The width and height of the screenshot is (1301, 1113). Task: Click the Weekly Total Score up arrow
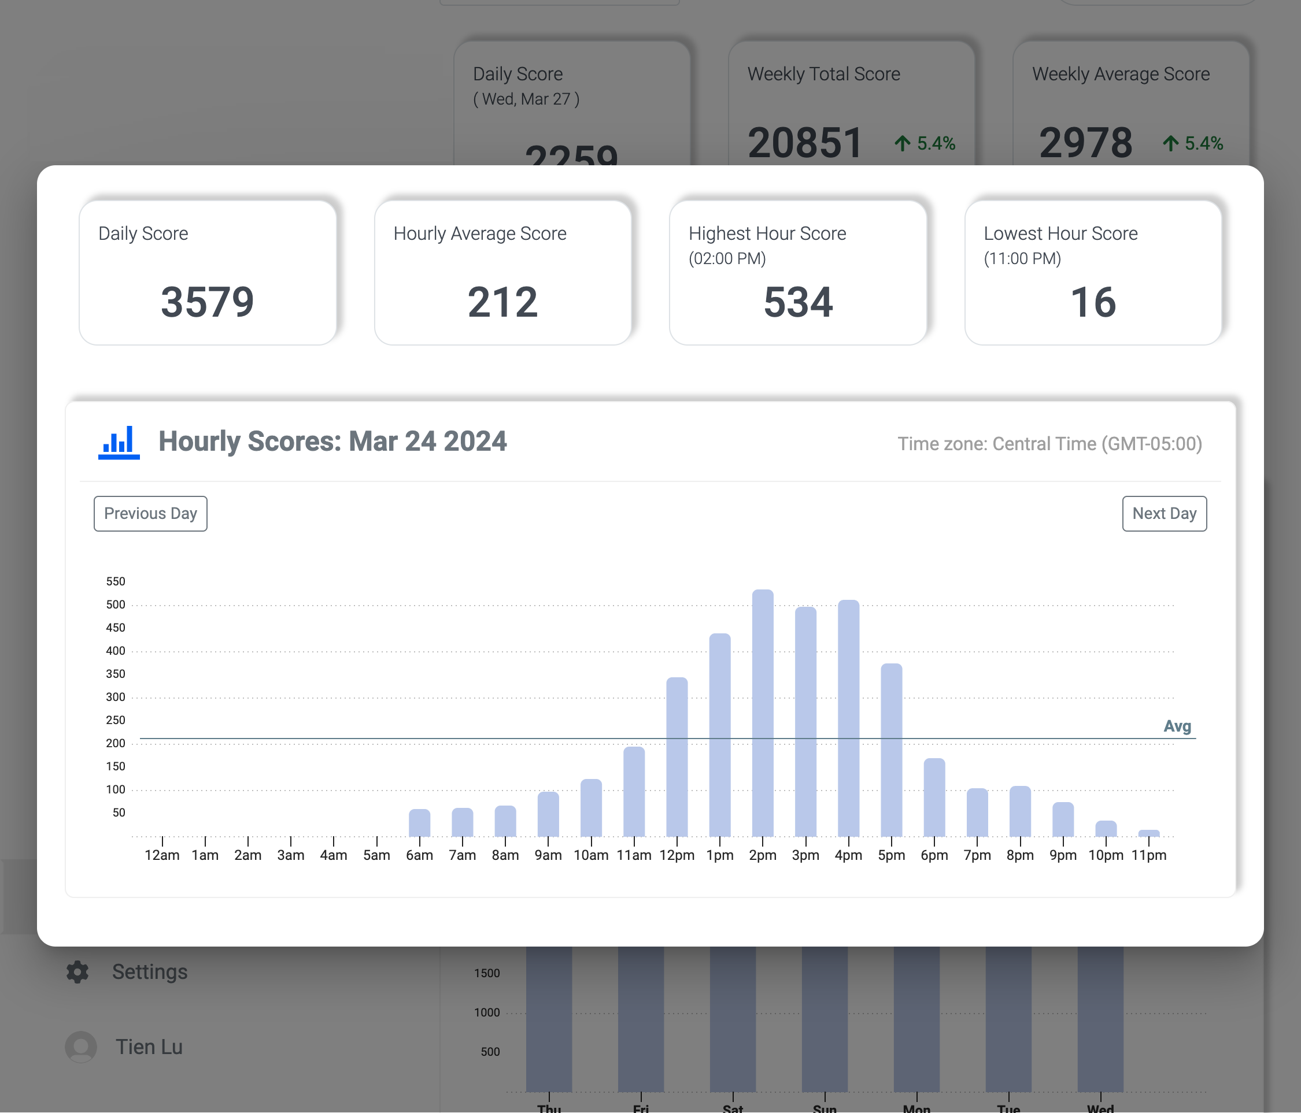[x=902, y=144]
